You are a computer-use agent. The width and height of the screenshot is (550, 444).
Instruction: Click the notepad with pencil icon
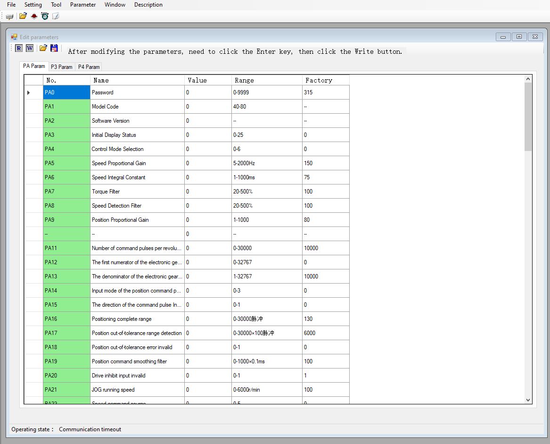[x=56, y=16]
